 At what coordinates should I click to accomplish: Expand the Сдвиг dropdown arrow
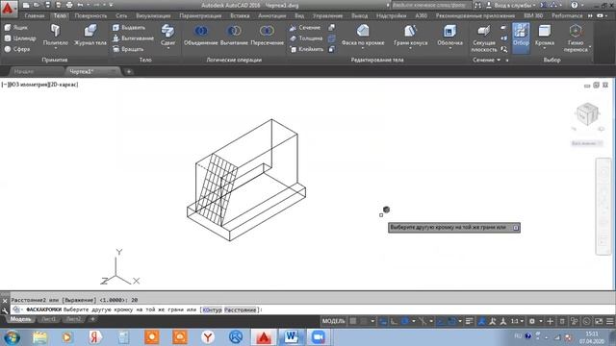click(167, 48)
